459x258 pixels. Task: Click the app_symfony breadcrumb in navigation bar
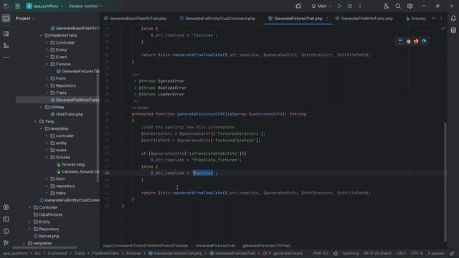click(15, 253)
